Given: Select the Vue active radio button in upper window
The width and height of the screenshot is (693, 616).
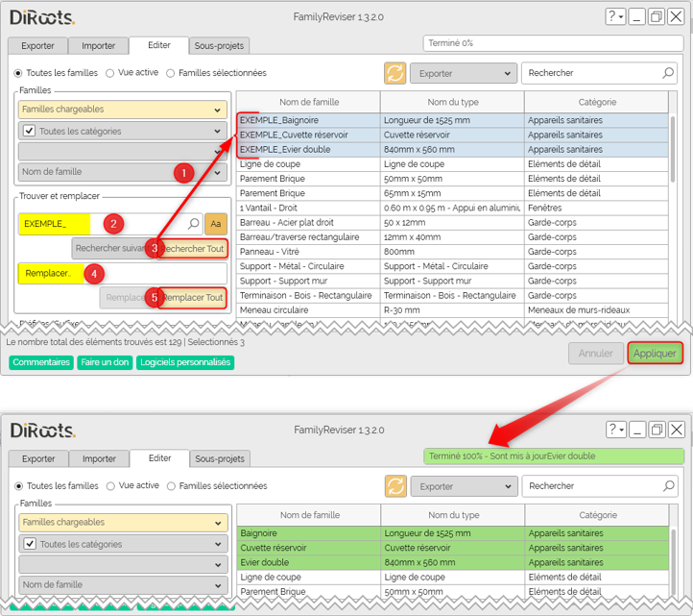Looking at the screenshot, I should tap(110, 73).
